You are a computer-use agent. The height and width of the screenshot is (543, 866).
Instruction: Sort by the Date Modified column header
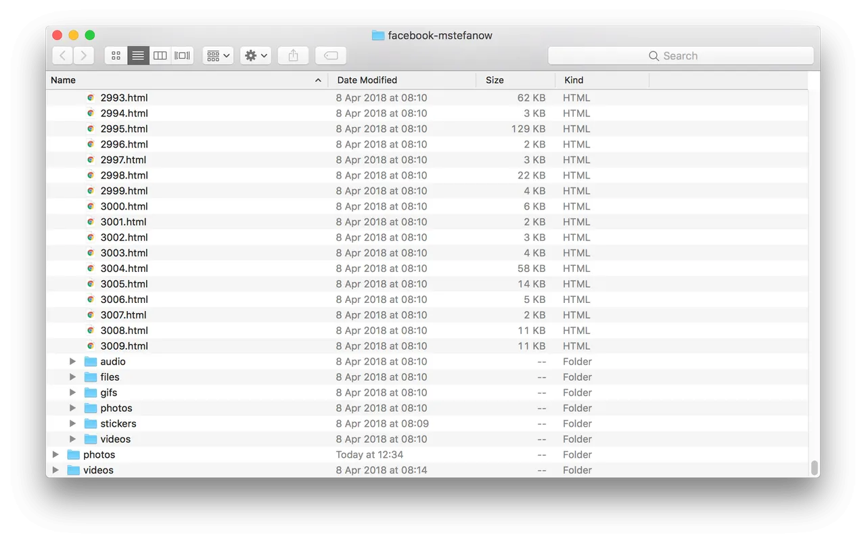(x=402, y=80)
